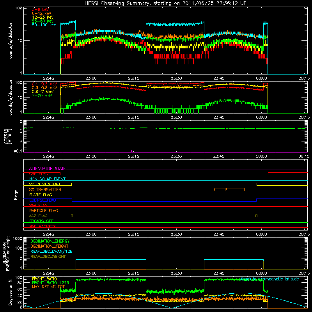Select the 6-12 keV legend label
The width and height of the screenshot is (312, 312).
(42, 13)
